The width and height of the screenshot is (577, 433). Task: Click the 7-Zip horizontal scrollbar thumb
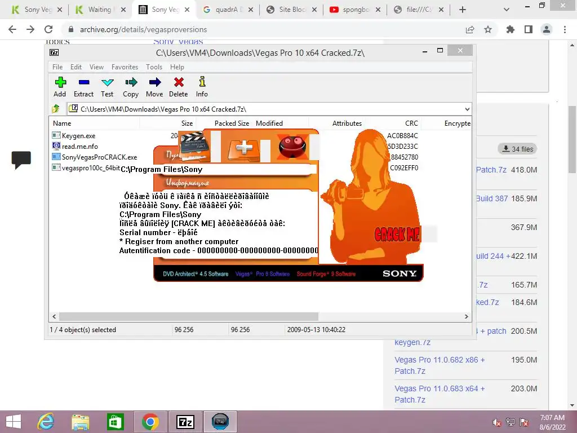click(x=188, y=316)
